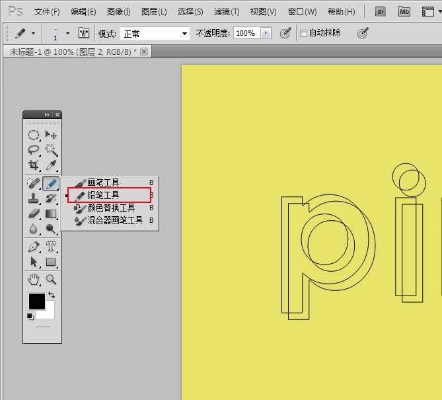
Task: Launch Adobe Bridge with the Br button
Action: click(380, 11)
